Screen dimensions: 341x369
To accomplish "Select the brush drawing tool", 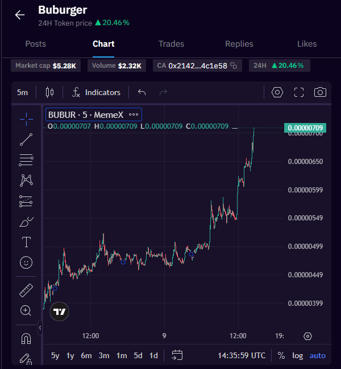I will (26, 222).
